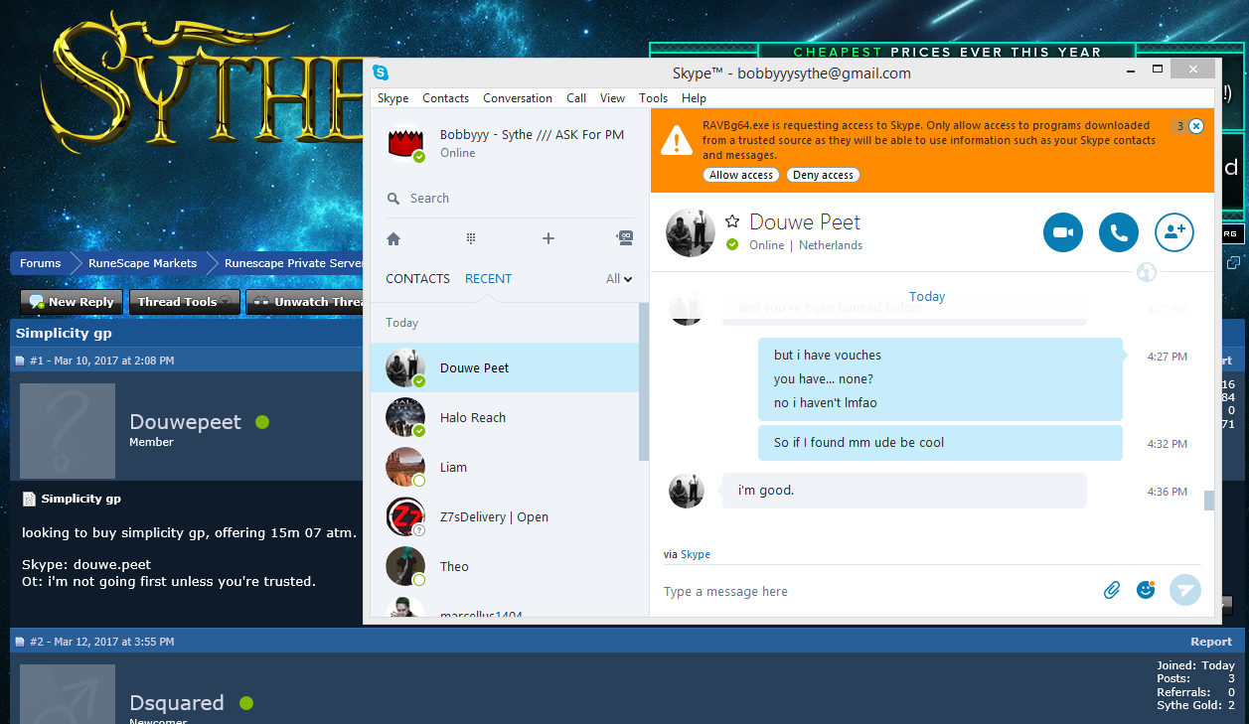Click the chat message scrollbar

tap(1208, 501)
